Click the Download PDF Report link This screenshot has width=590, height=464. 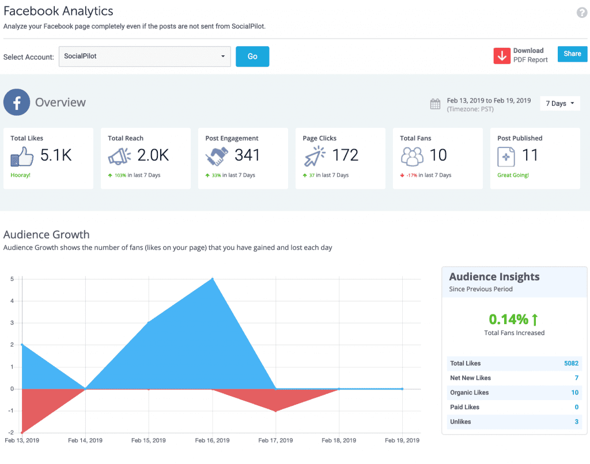[530, 55]
